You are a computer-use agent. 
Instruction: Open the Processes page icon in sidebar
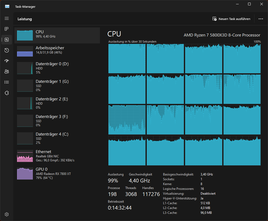tap(7, 29)
